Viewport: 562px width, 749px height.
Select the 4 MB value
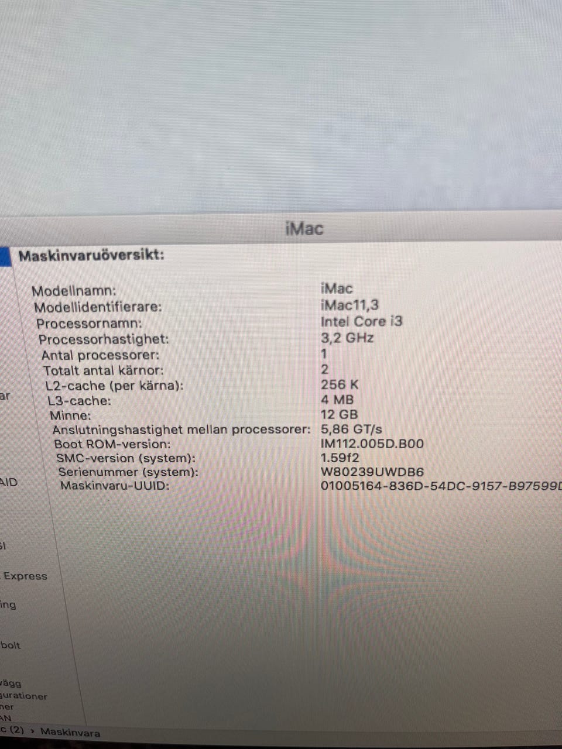[337, 400]
